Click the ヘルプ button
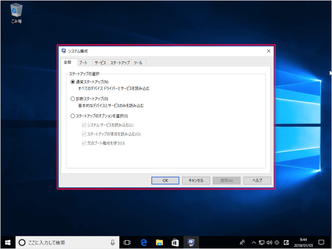 pos(257,181)
